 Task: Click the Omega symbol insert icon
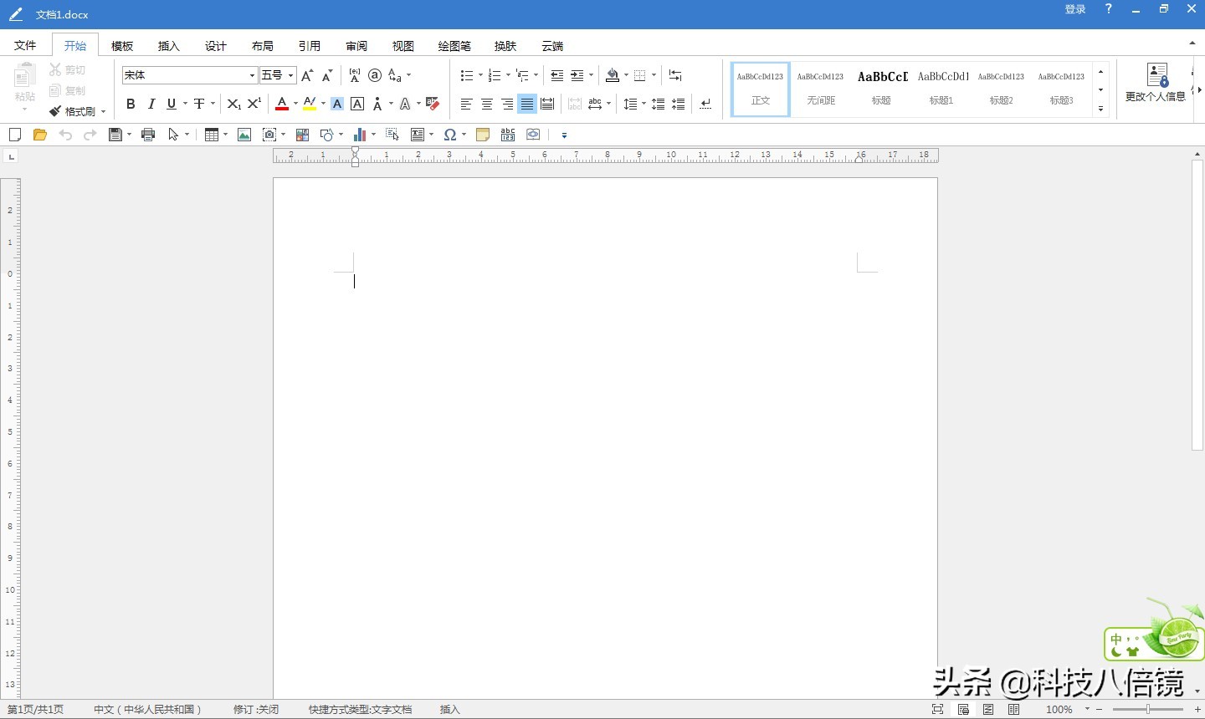450,135
